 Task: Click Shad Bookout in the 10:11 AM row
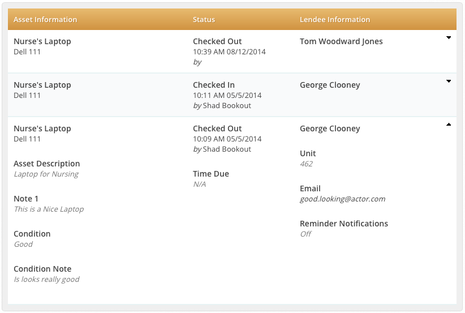coord(227,106)
